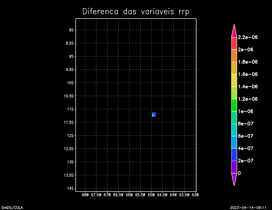Click the 14S latitude axis label
This screenshot has width=272, height=210.
pos(71,188)
